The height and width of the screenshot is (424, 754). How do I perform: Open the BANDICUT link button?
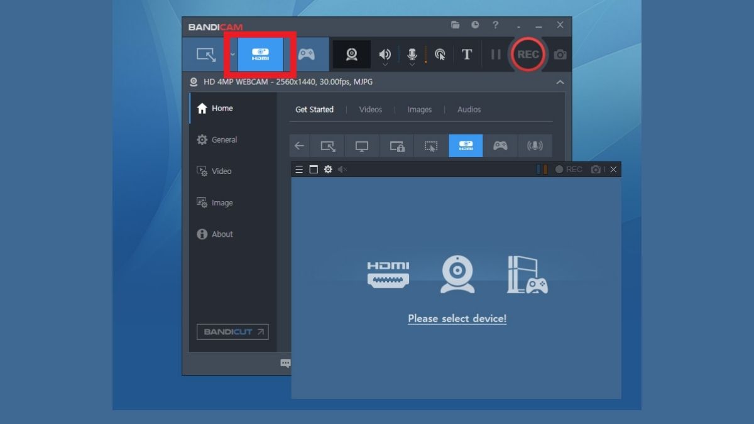(x=232, y=332)
